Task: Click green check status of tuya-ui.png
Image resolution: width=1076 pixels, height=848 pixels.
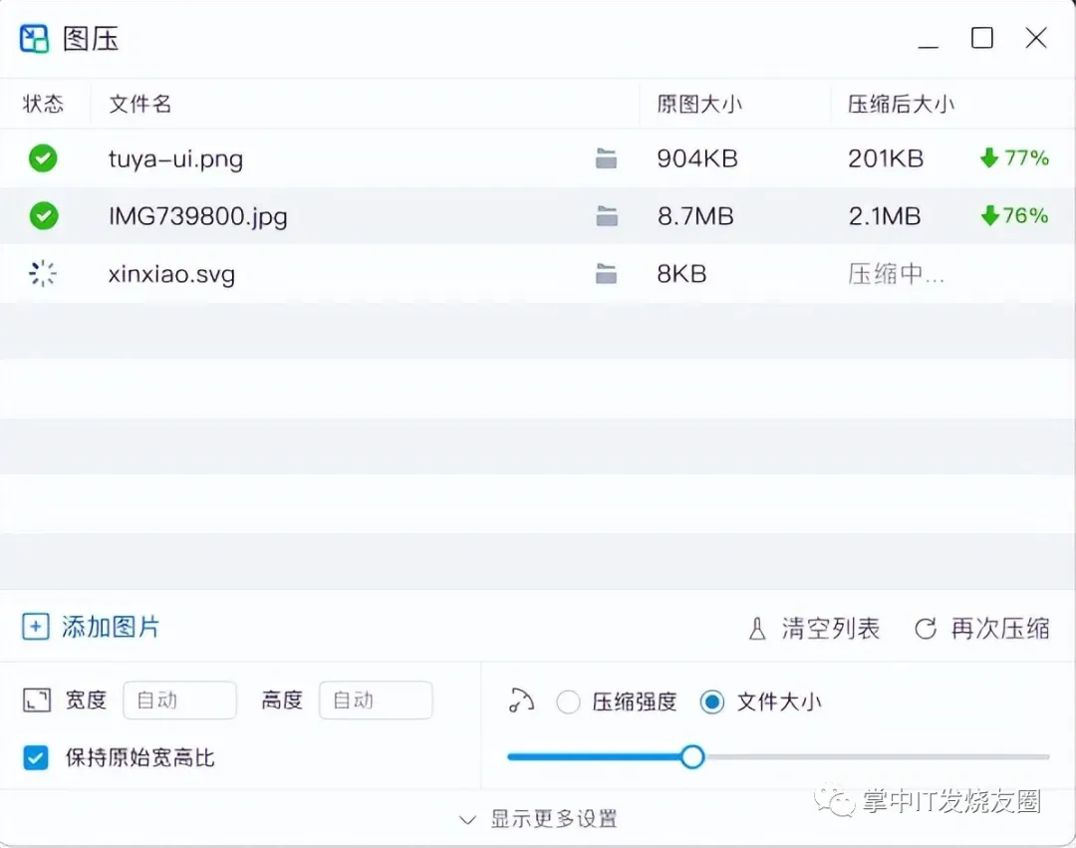Action: click(x=43, y=158)
